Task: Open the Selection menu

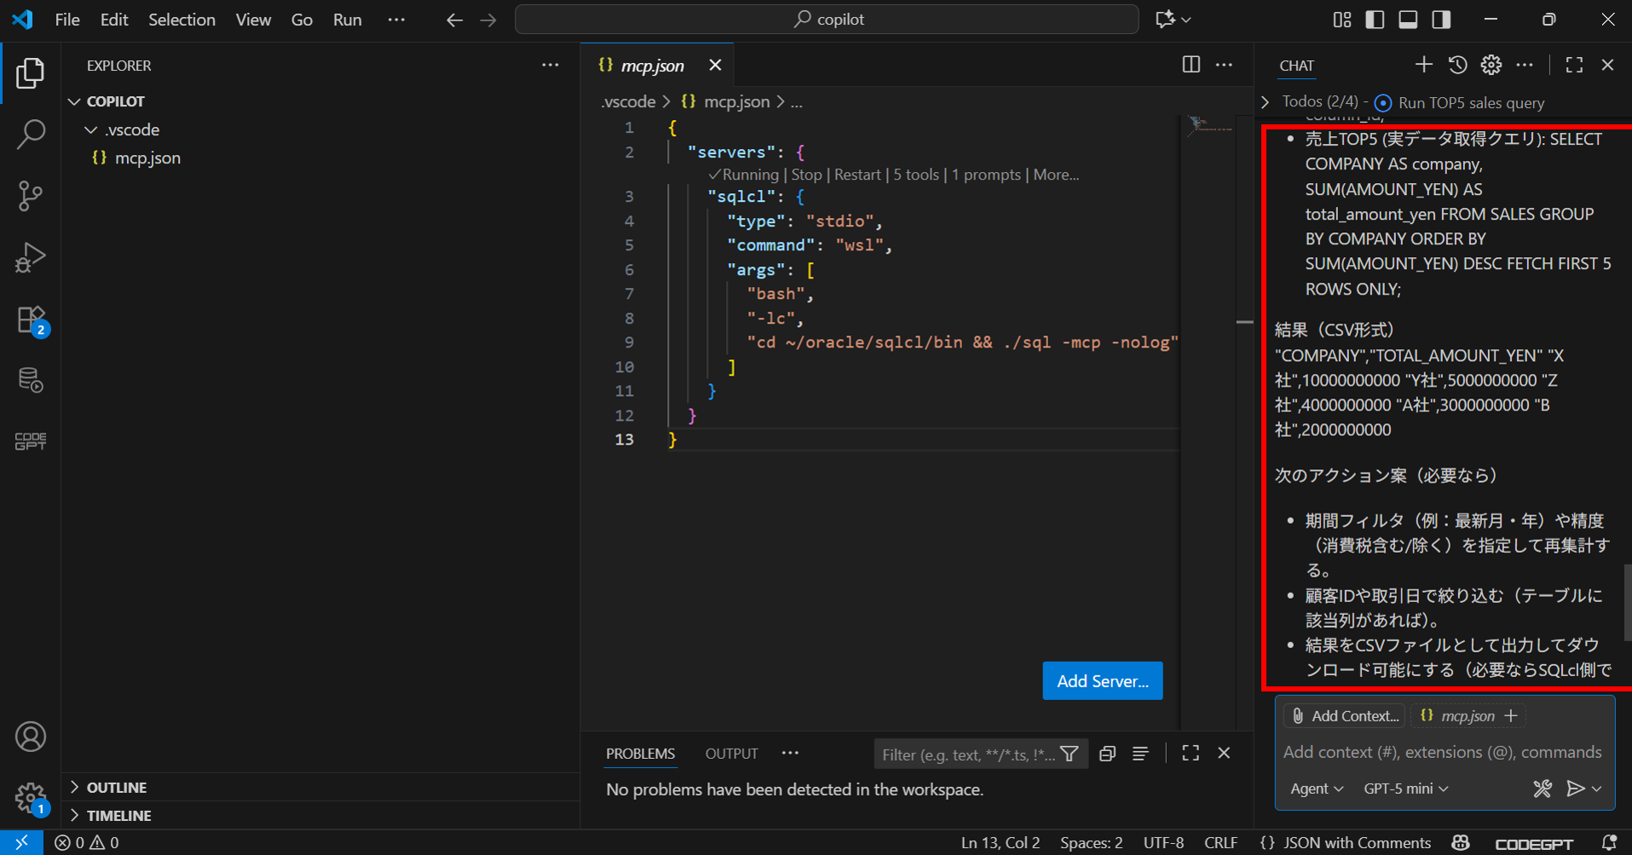Action: pyautogui.click(x=182, y=20)
